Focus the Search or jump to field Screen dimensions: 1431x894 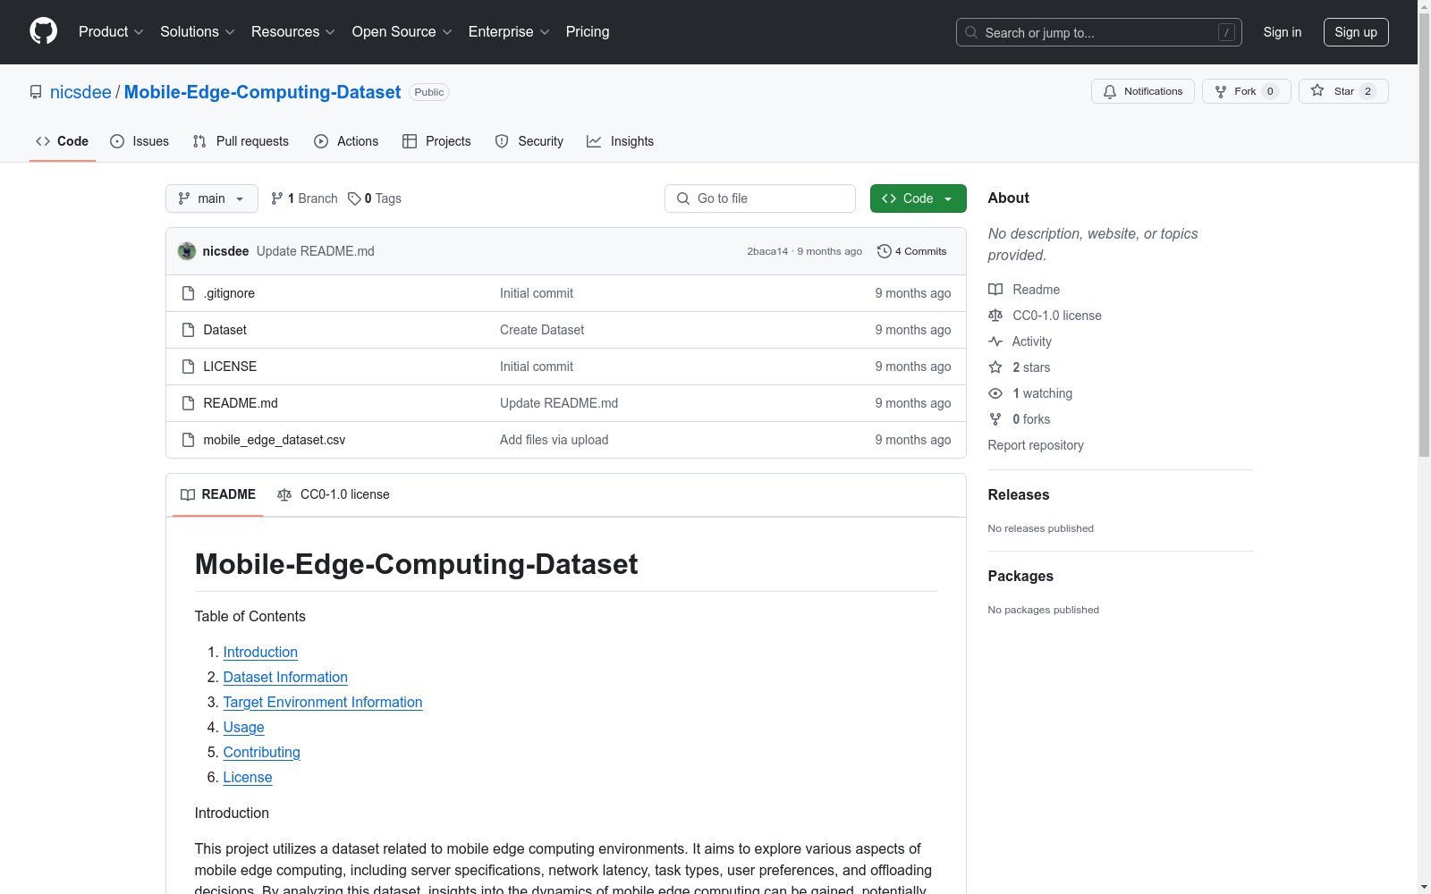click(x=1099, y=32)
